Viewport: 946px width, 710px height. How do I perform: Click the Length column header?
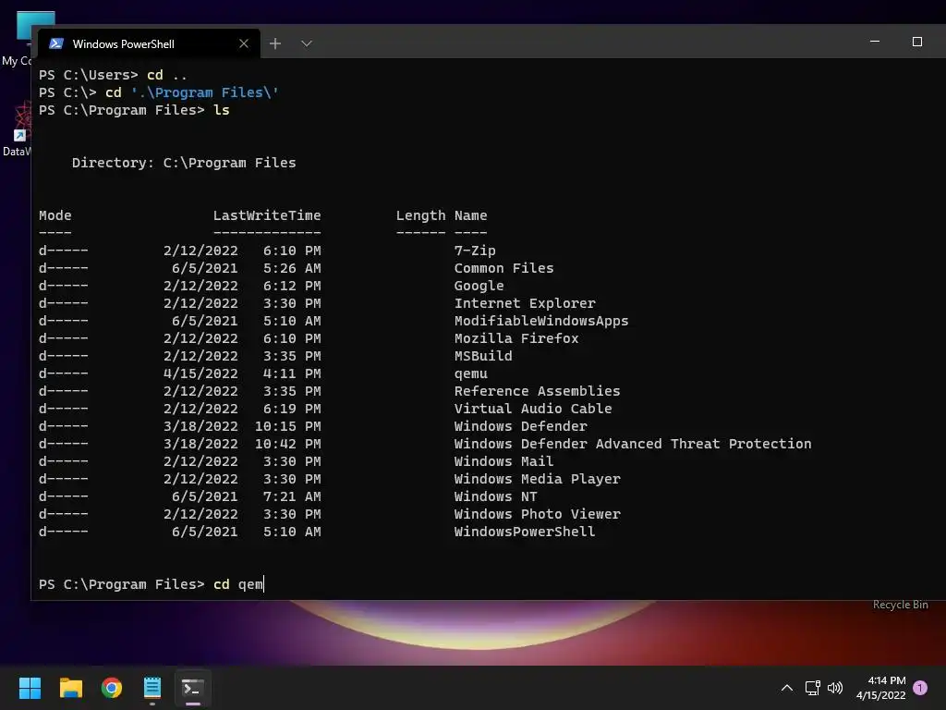point(420,215)
